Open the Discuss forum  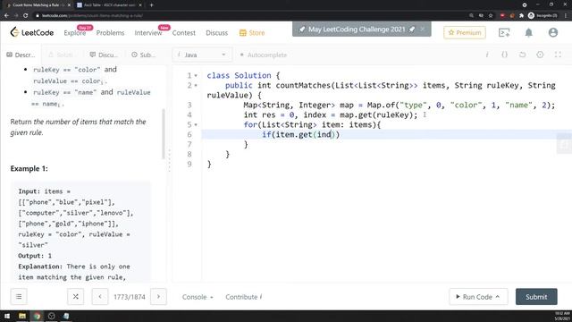tap(216, 33)
